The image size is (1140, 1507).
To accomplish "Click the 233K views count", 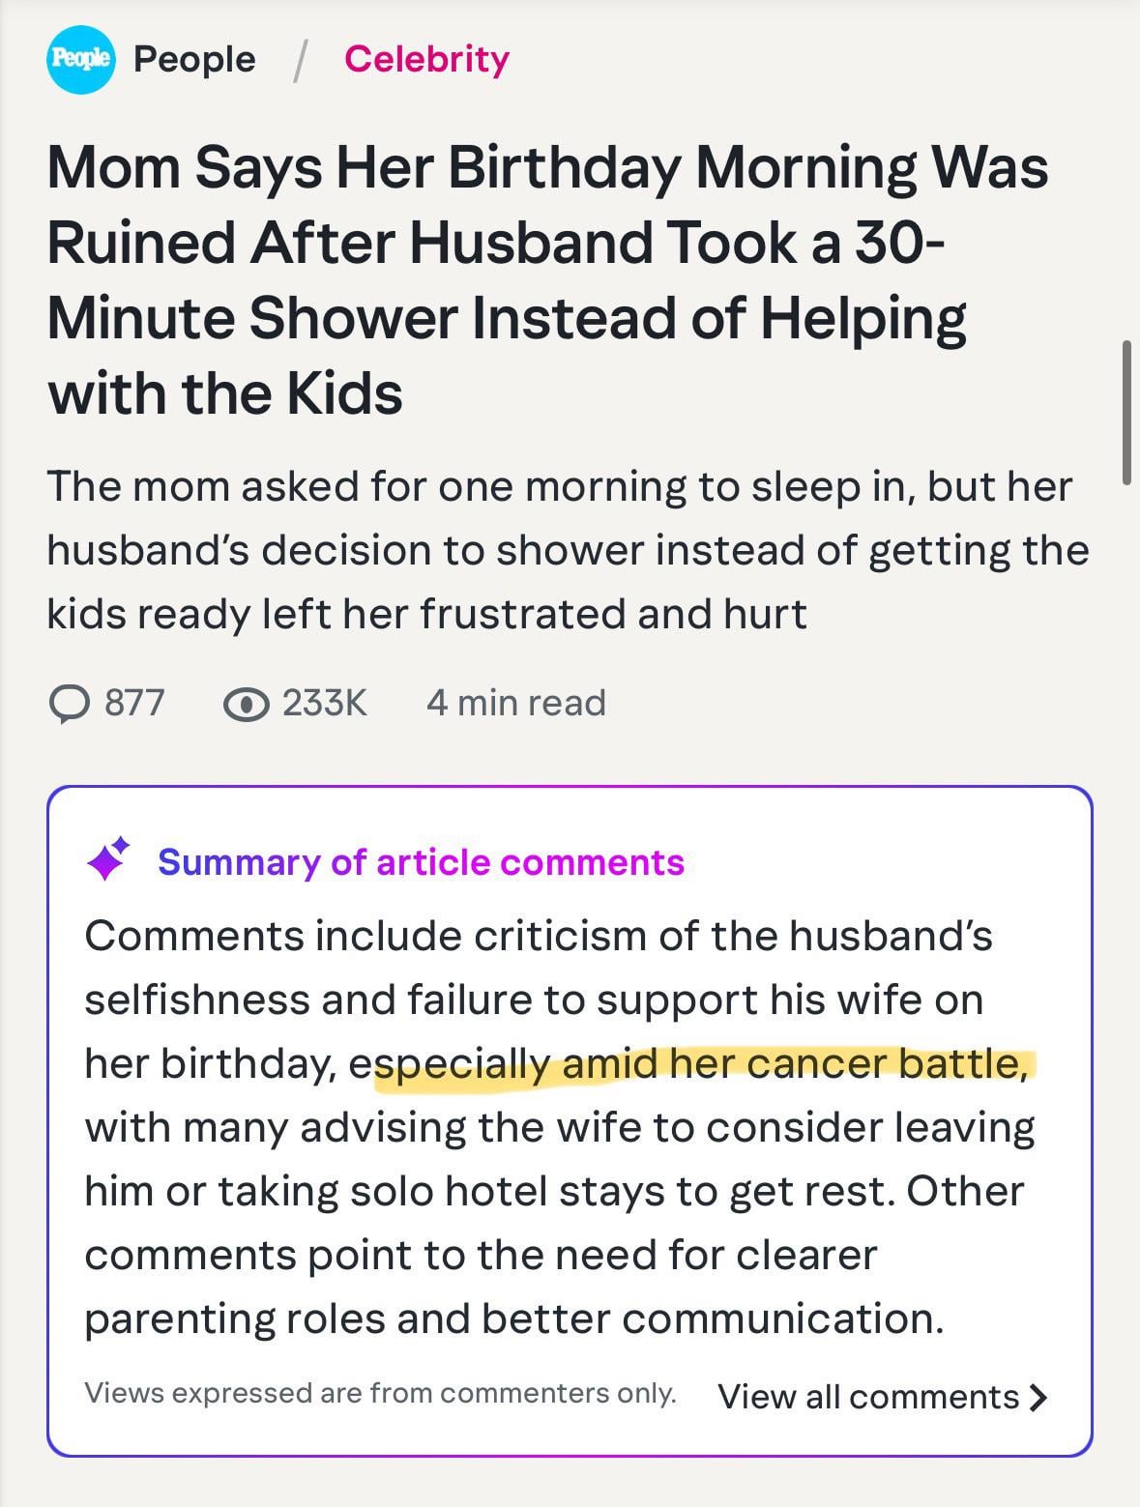I will click(325, 703).
